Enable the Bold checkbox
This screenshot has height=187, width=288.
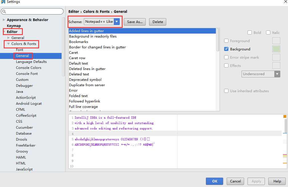[x=250, y=32]
